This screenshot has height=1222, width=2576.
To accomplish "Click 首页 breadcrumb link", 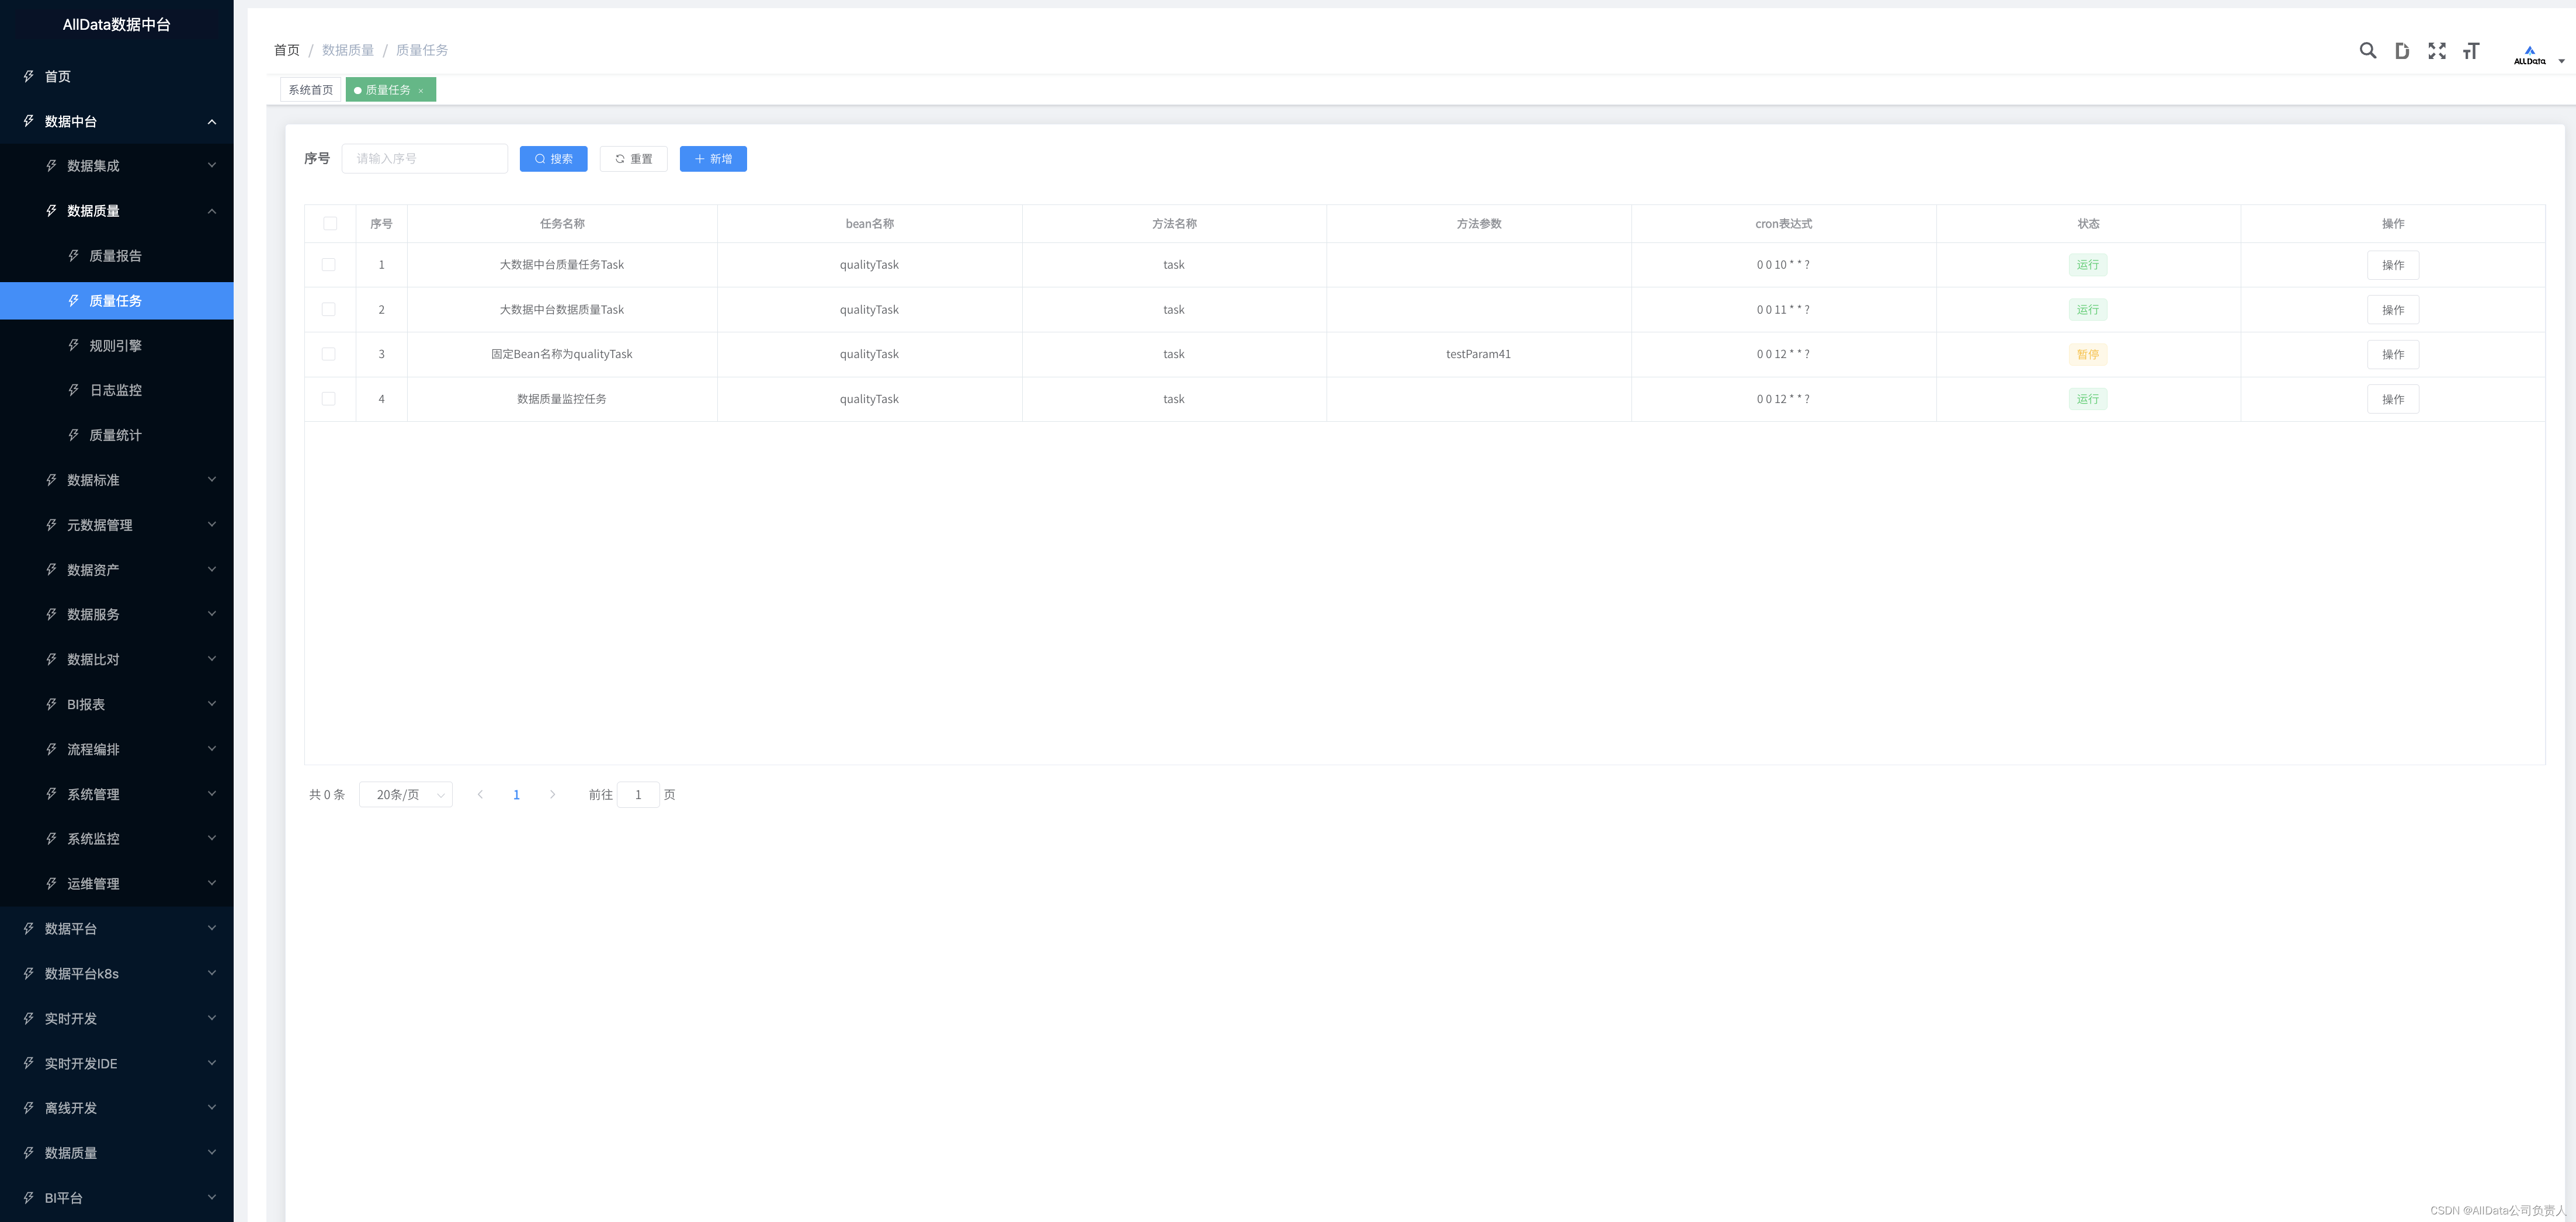I will (287, 50).
